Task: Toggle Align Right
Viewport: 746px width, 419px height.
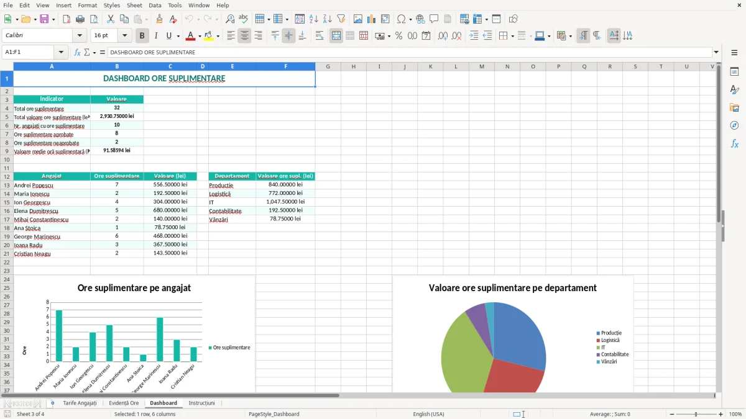Action: (258, 36)
